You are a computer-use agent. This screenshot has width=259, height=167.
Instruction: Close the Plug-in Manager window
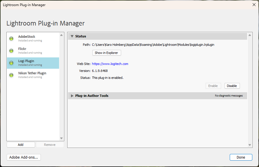coord(254,5)
